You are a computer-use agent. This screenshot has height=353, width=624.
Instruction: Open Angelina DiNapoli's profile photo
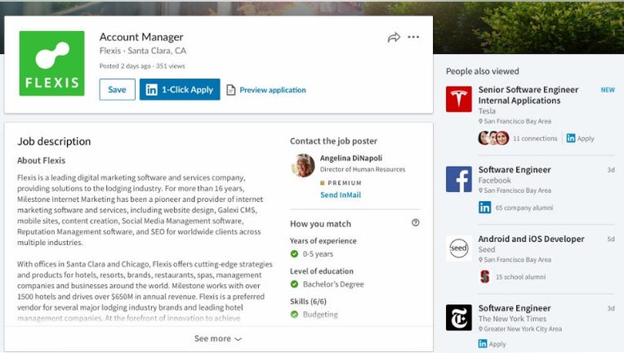pyautogui.click(x=303, y=165)
